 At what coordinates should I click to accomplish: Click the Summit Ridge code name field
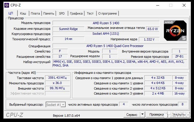tap(68, 29)
